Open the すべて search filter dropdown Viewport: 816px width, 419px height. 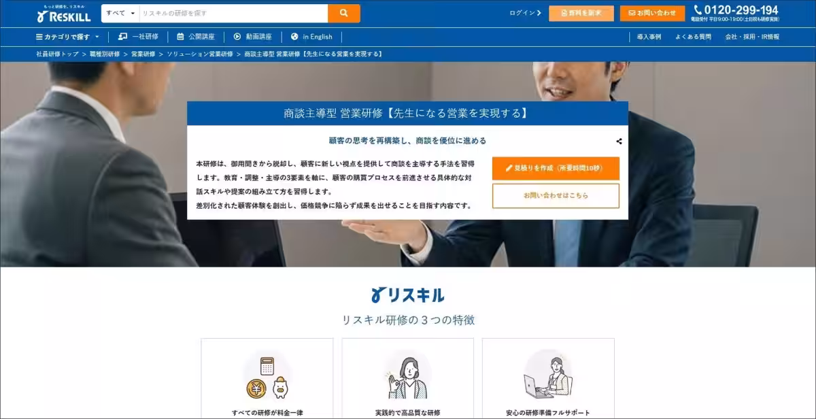(119, 13)
